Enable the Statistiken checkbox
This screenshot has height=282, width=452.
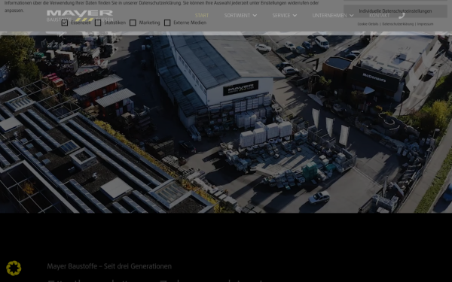click(x=98, y=23)
